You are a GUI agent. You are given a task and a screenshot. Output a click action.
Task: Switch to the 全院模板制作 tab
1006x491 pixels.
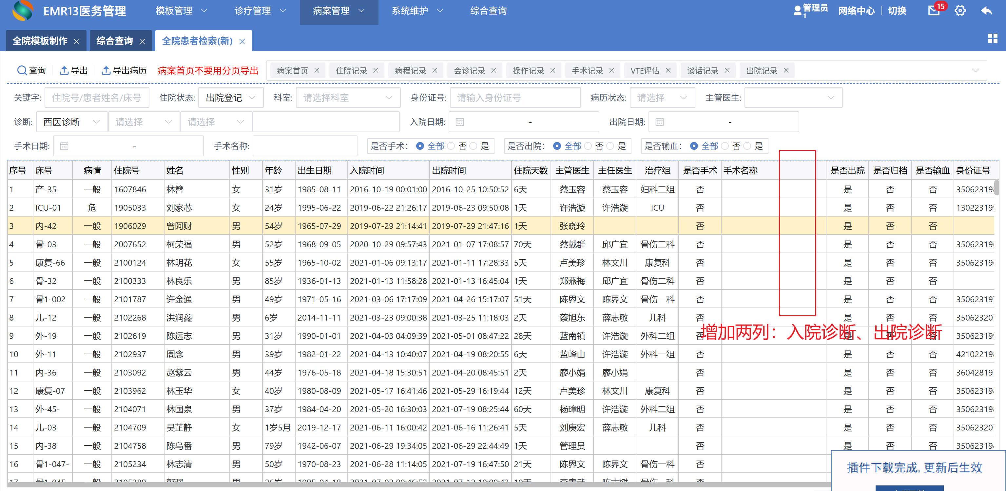click(40, 41)
